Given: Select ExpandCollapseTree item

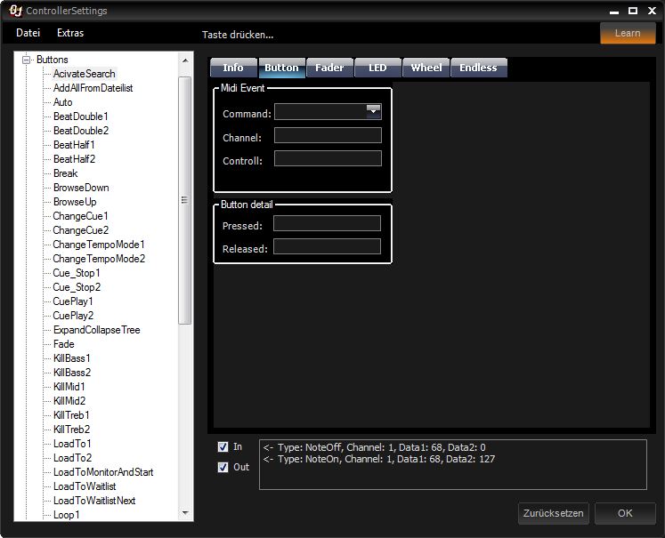Looking at the screenshot, I should pyautogui.click(x=97, y=330).
